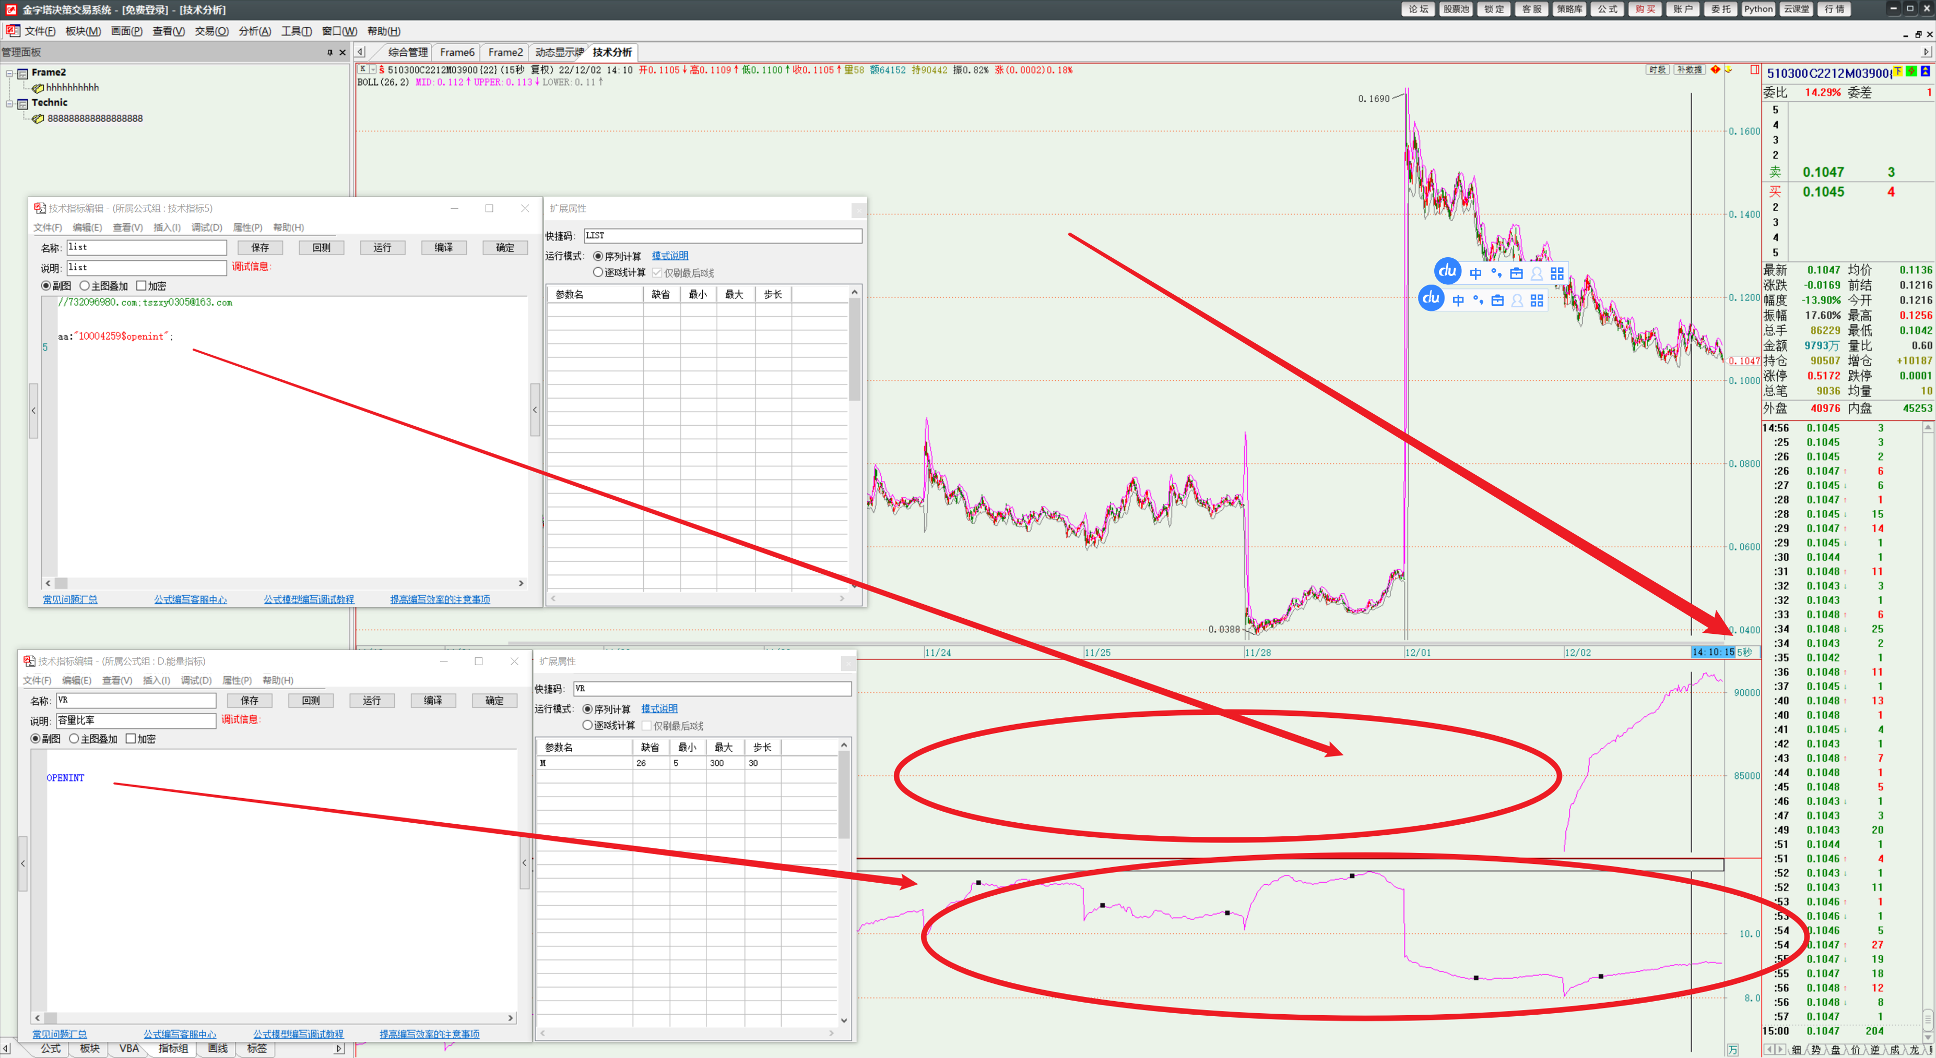Screen dimensions: 1936x1058
Task: Collapse the Frame2 tree node
Action: pyautogui.click(x=10, y=73)
